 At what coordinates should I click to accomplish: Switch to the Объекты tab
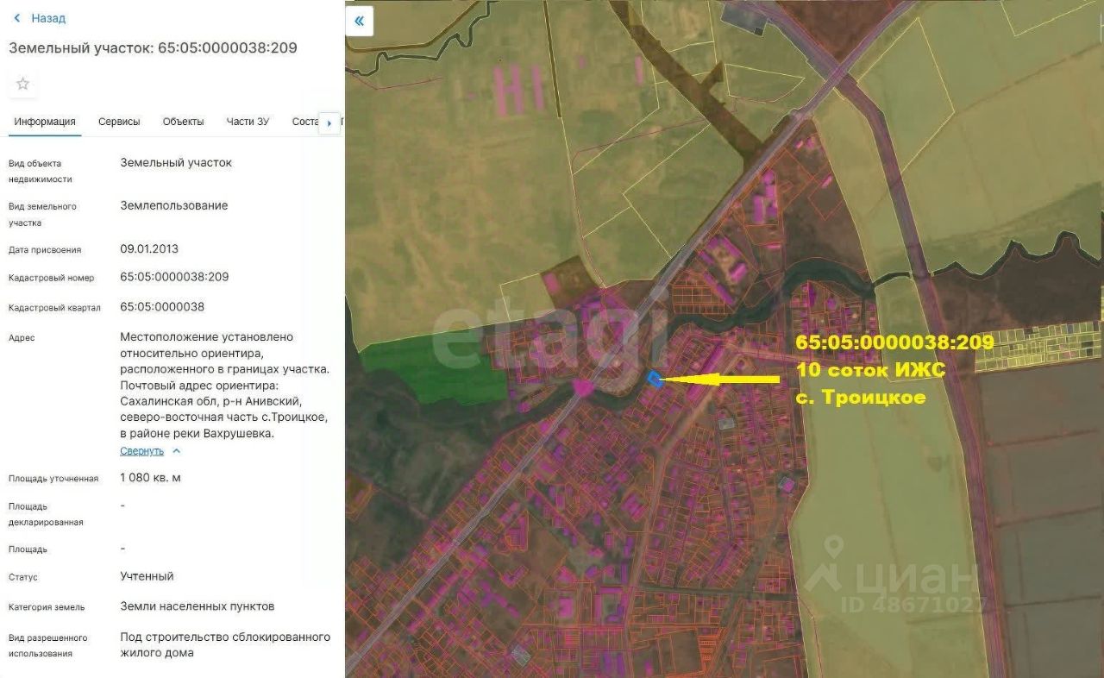184,122
